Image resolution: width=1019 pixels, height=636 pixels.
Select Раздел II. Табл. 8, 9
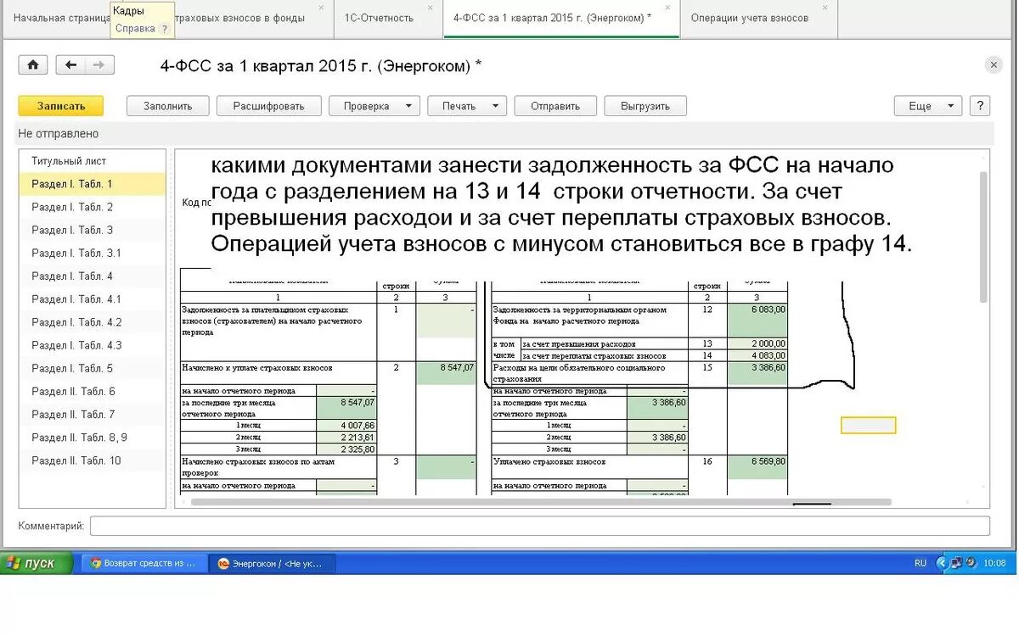click(x=92, y=438)
